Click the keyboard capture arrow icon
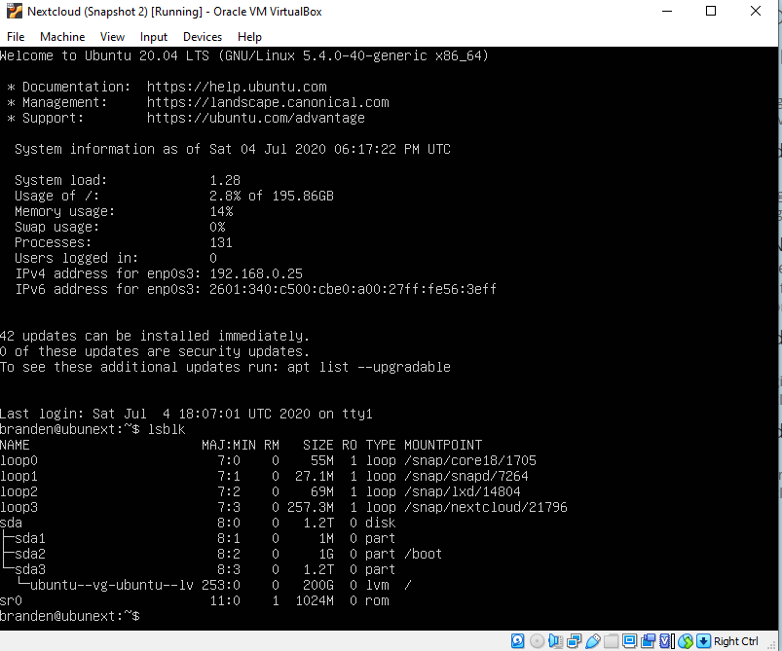Viewport: 782px width, 651px height. [x=703, y=641]
